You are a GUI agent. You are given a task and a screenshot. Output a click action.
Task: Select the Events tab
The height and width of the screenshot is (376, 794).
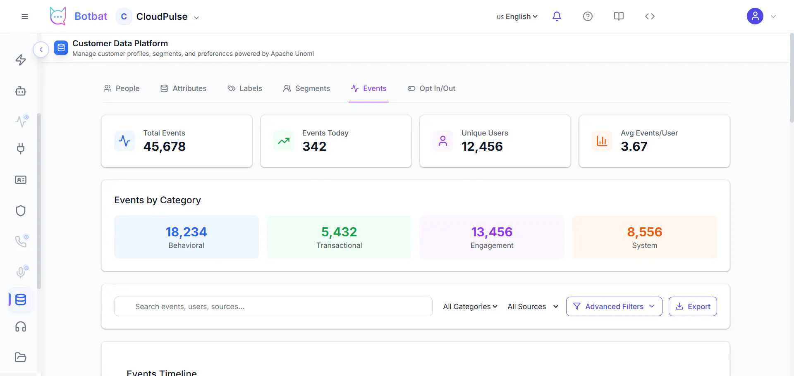(368, 88)
